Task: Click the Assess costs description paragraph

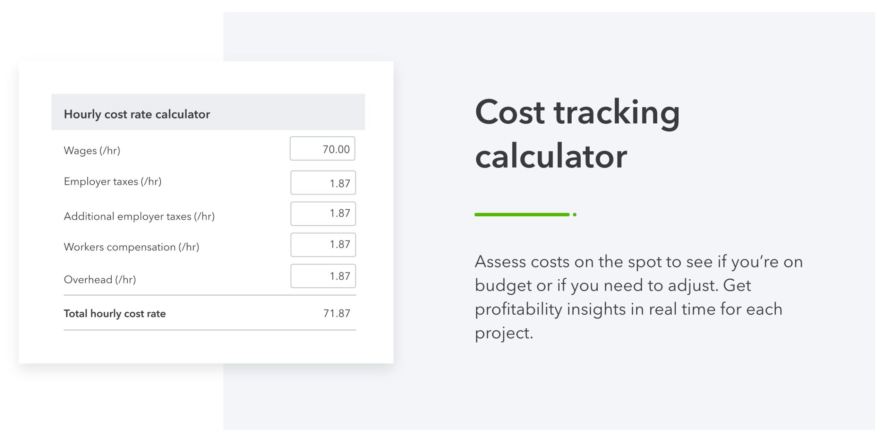Action: [638, 297]
